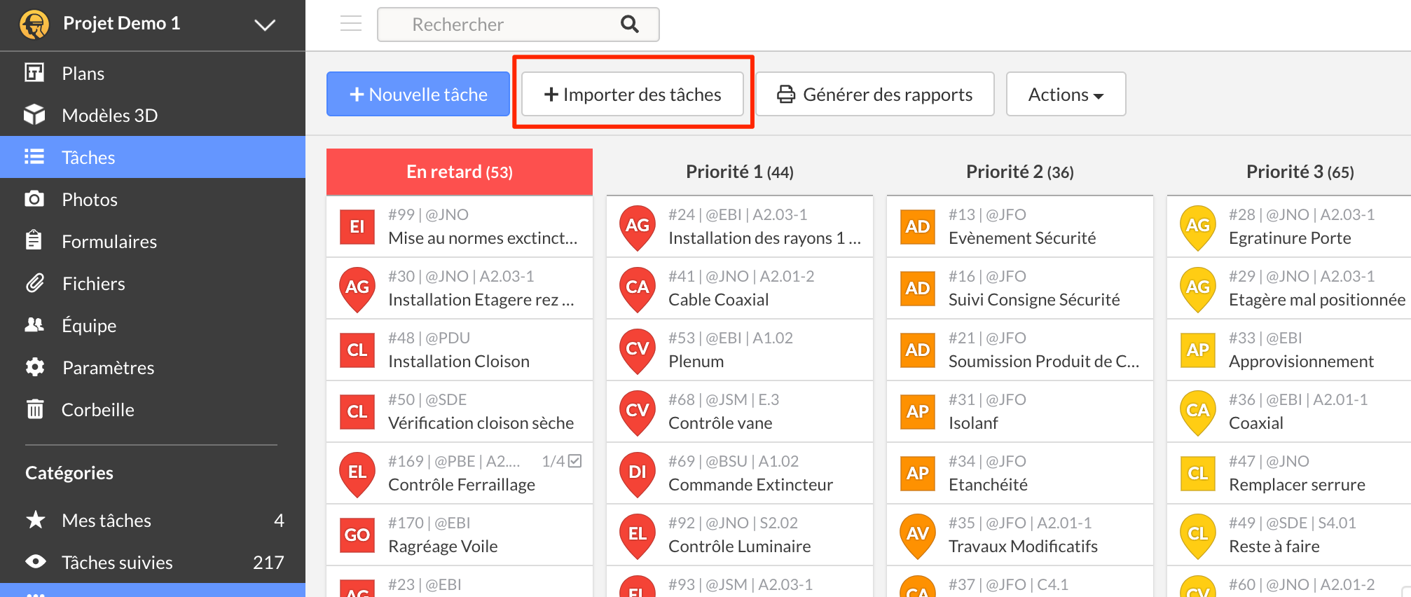
Task: Click the Corbeille trash icon
Action: coord(34,409)
